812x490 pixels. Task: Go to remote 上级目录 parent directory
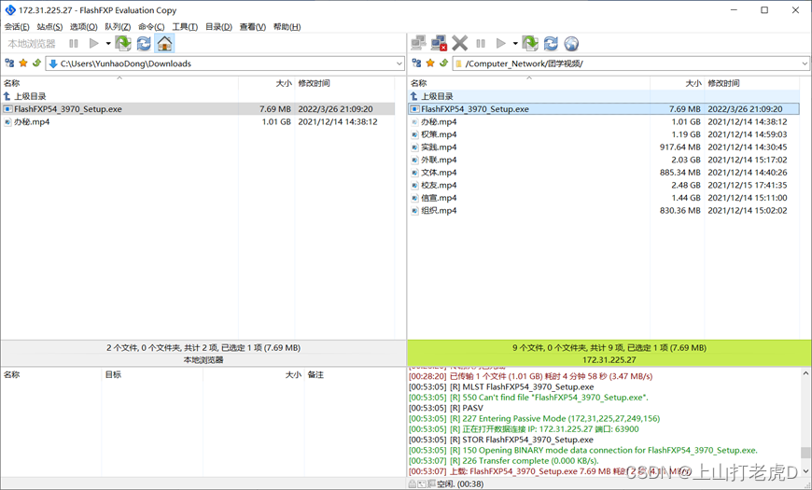[436, 96]
